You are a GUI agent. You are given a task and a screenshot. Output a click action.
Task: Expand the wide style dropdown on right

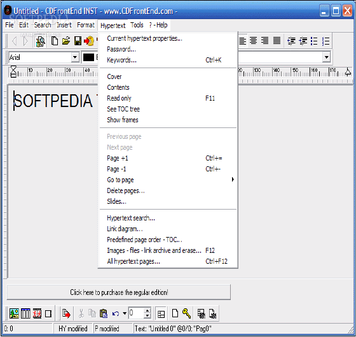pyautogui.click(x=326, y=57)
